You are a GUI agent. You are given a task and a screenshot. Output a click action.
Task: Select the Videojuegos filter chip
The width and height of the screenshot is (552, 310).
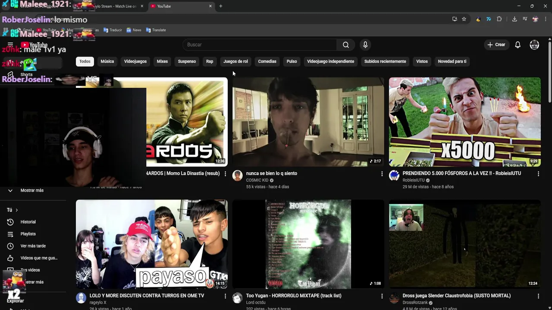[135, 61]
